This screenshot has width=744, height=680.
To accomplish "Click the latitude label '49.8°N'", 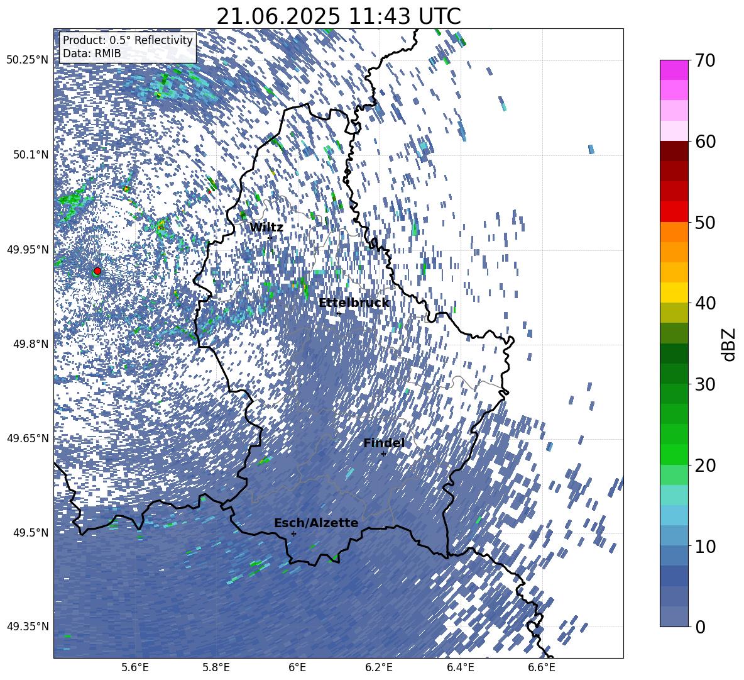I will (x=30, y=344).
